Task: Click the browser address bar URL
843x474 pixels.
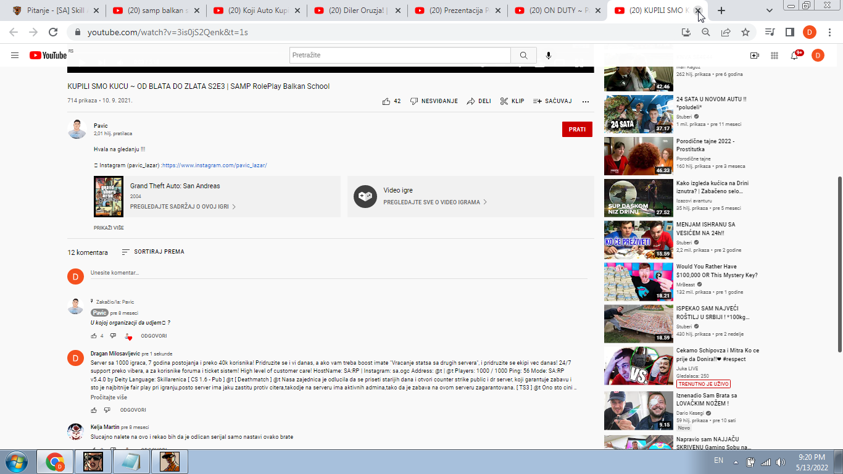Action: 168,32
